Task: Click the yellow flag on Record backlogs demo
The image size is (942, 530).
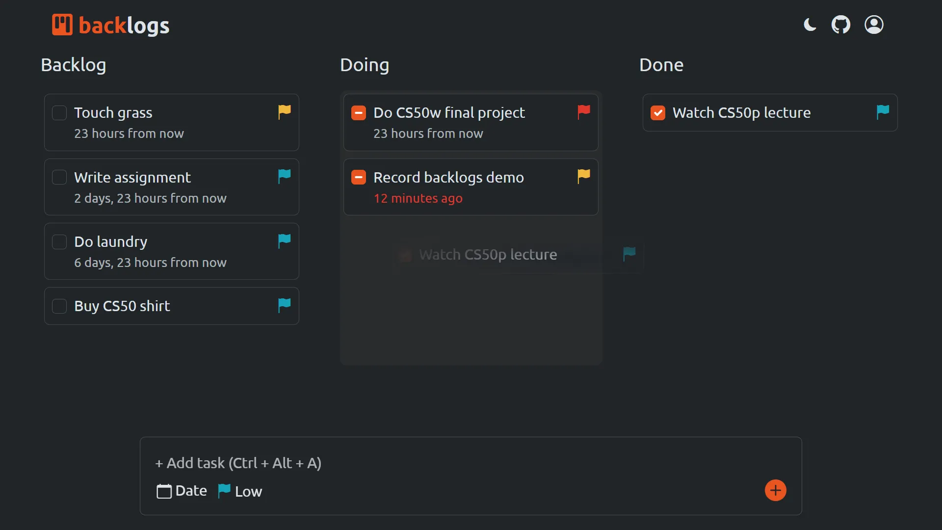Action: (x=584, y=177)
